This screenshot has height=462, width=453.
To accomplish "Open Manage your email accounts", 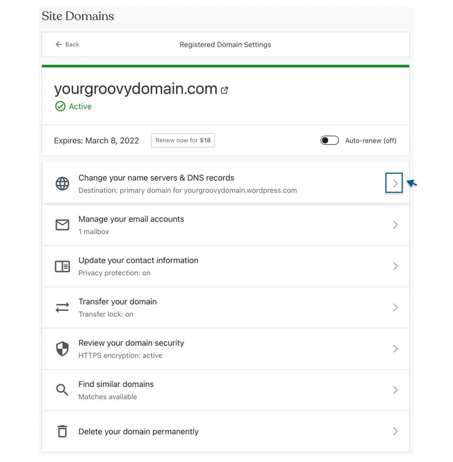I will click(x=226, y=225).
